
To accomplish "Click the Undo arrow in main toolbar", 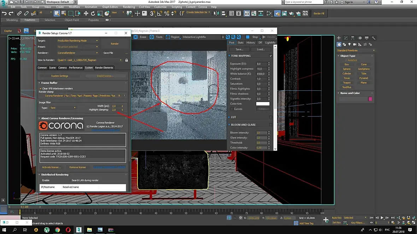I will tap(4, 13).
